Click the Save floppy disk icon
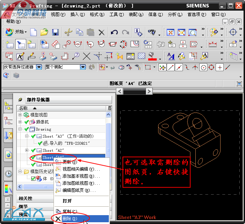The height and width of the screenshot is (224, 245). click(x=55, y=33)
